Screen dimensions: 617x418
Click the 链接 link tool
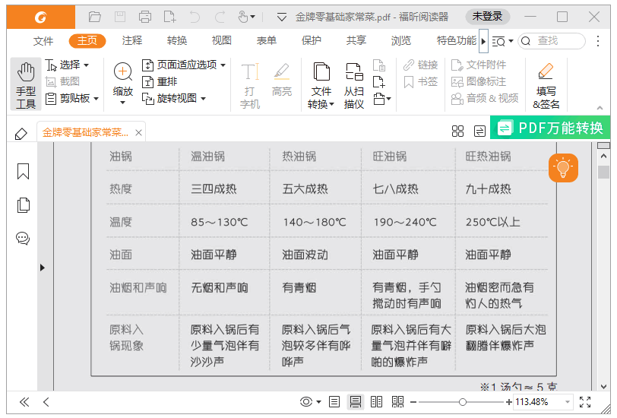tap(421, 65)
